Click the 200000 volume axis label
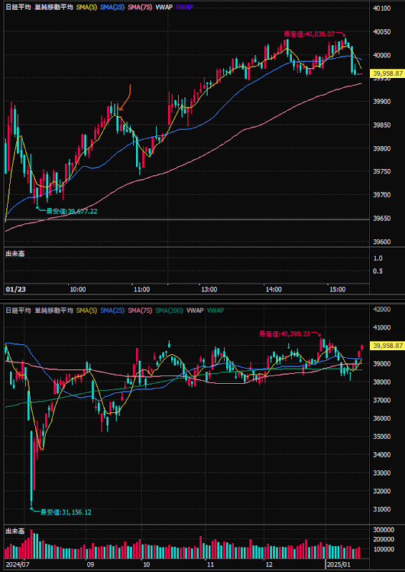 (384, 539)
